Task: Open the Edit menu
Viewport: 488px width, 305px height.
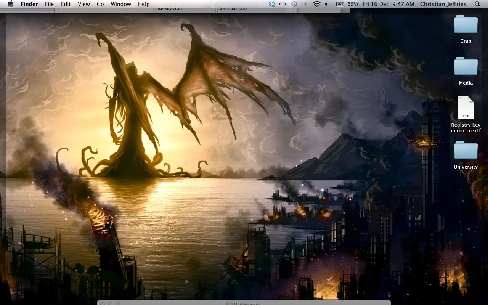Action: [x=66, y=4]
